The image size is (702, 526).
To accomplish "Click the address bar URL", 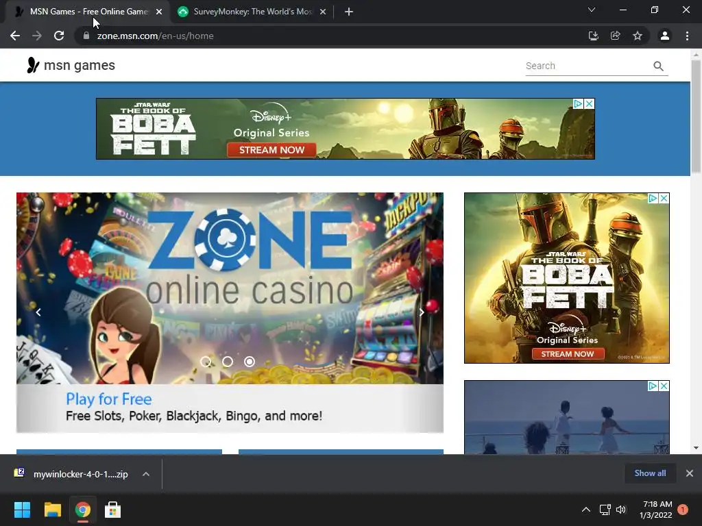I will pyautogui.click(x=156, y=36).
